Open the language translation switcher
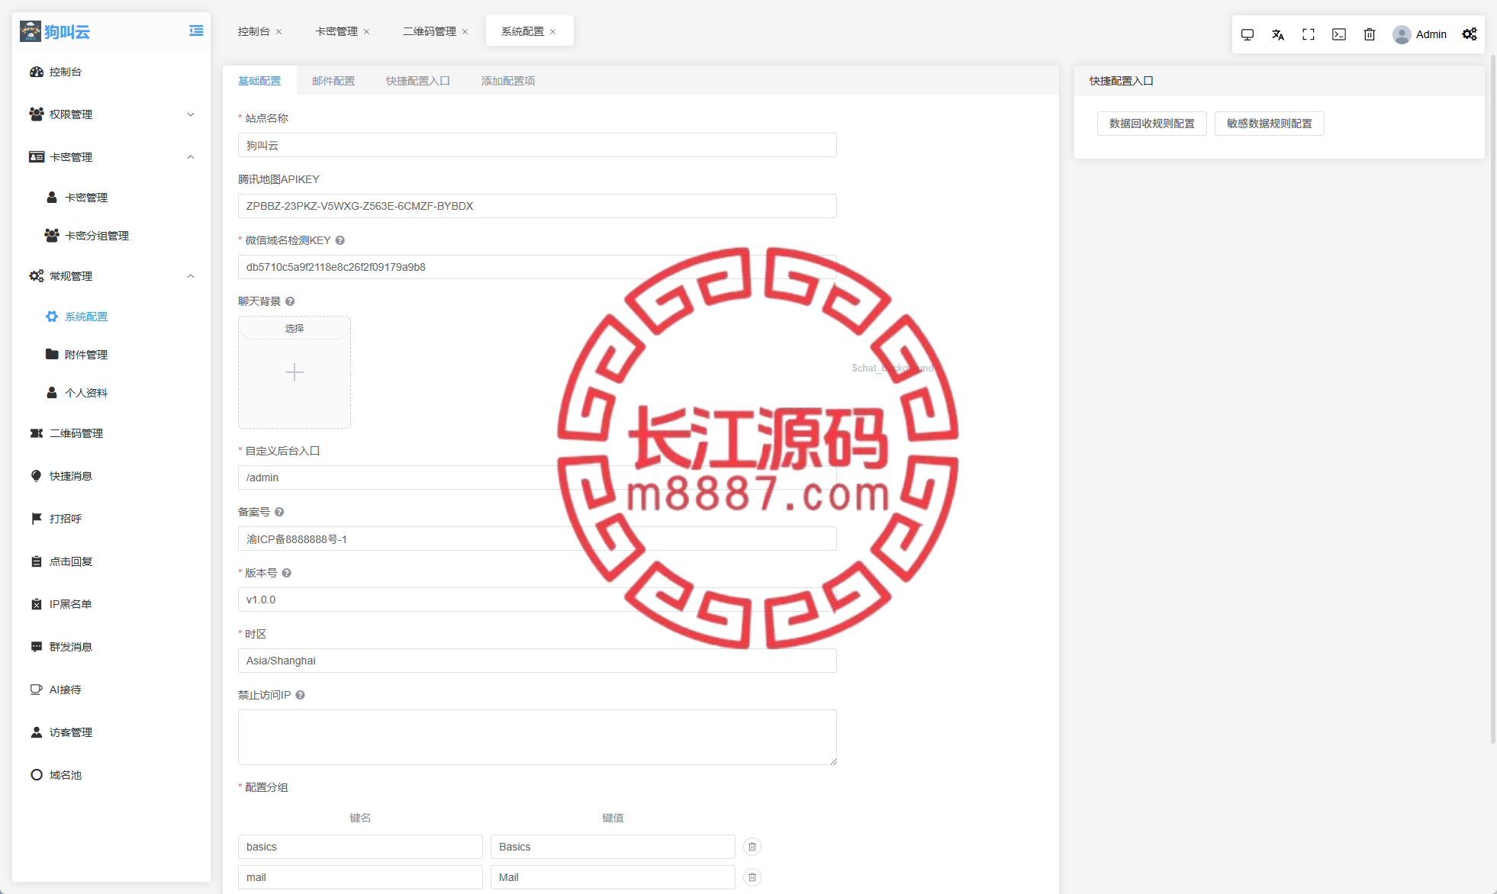 click(x=1278, y=34)
